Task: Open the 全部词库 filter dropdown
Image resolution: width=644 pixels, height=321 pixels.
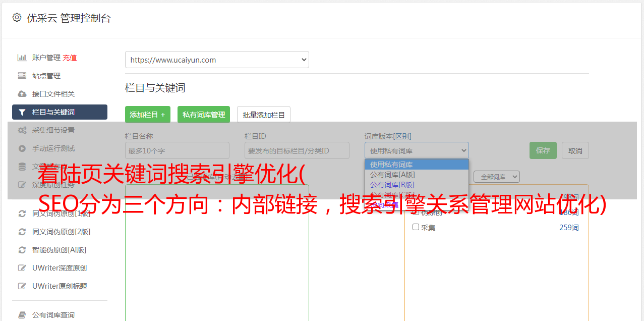Action: (497, 177)
